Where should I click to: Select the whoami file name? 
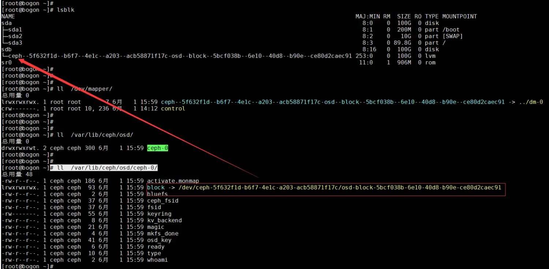point(157,260)
